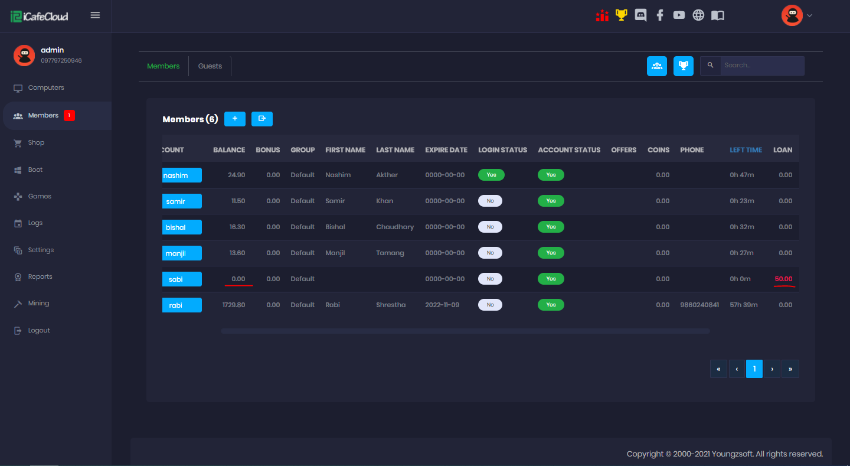
Task: Click the hamburger menu icon
Action: 95,15
